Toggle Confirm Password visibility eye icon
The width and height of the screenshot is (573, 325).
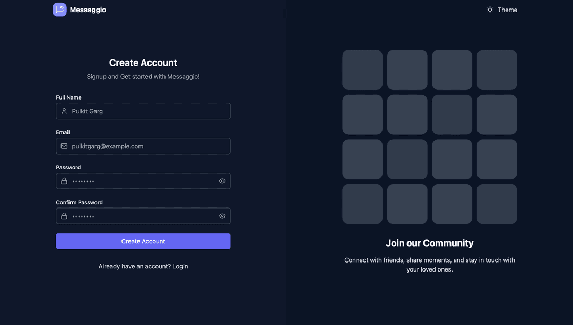[222, 216]
